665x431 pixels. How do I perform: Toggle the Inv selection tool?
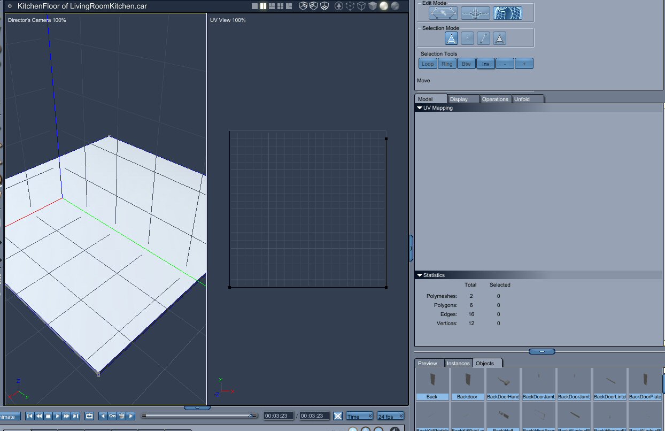485,64
